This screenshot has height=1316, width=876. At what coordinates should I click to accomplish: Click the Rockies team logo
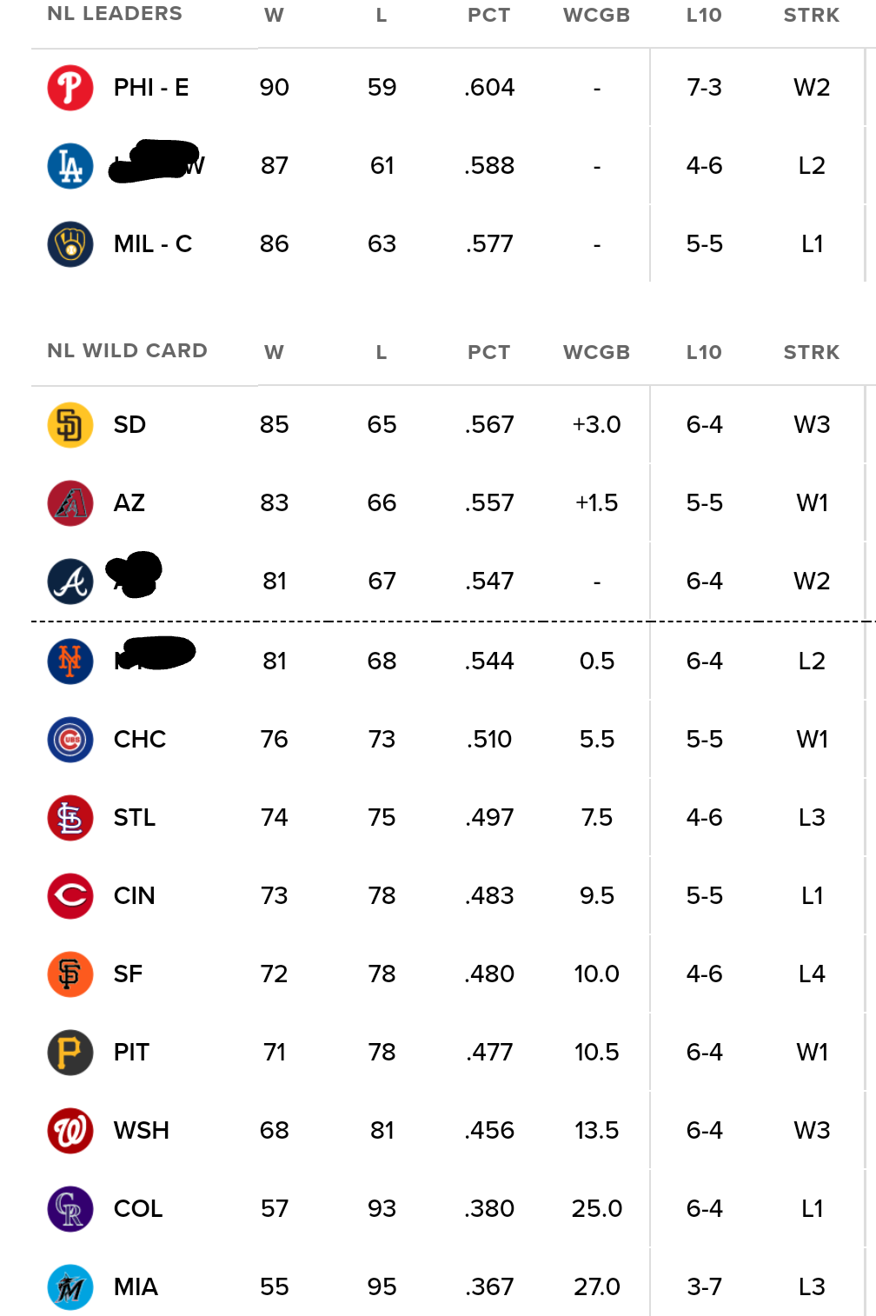pos(70,1209)
